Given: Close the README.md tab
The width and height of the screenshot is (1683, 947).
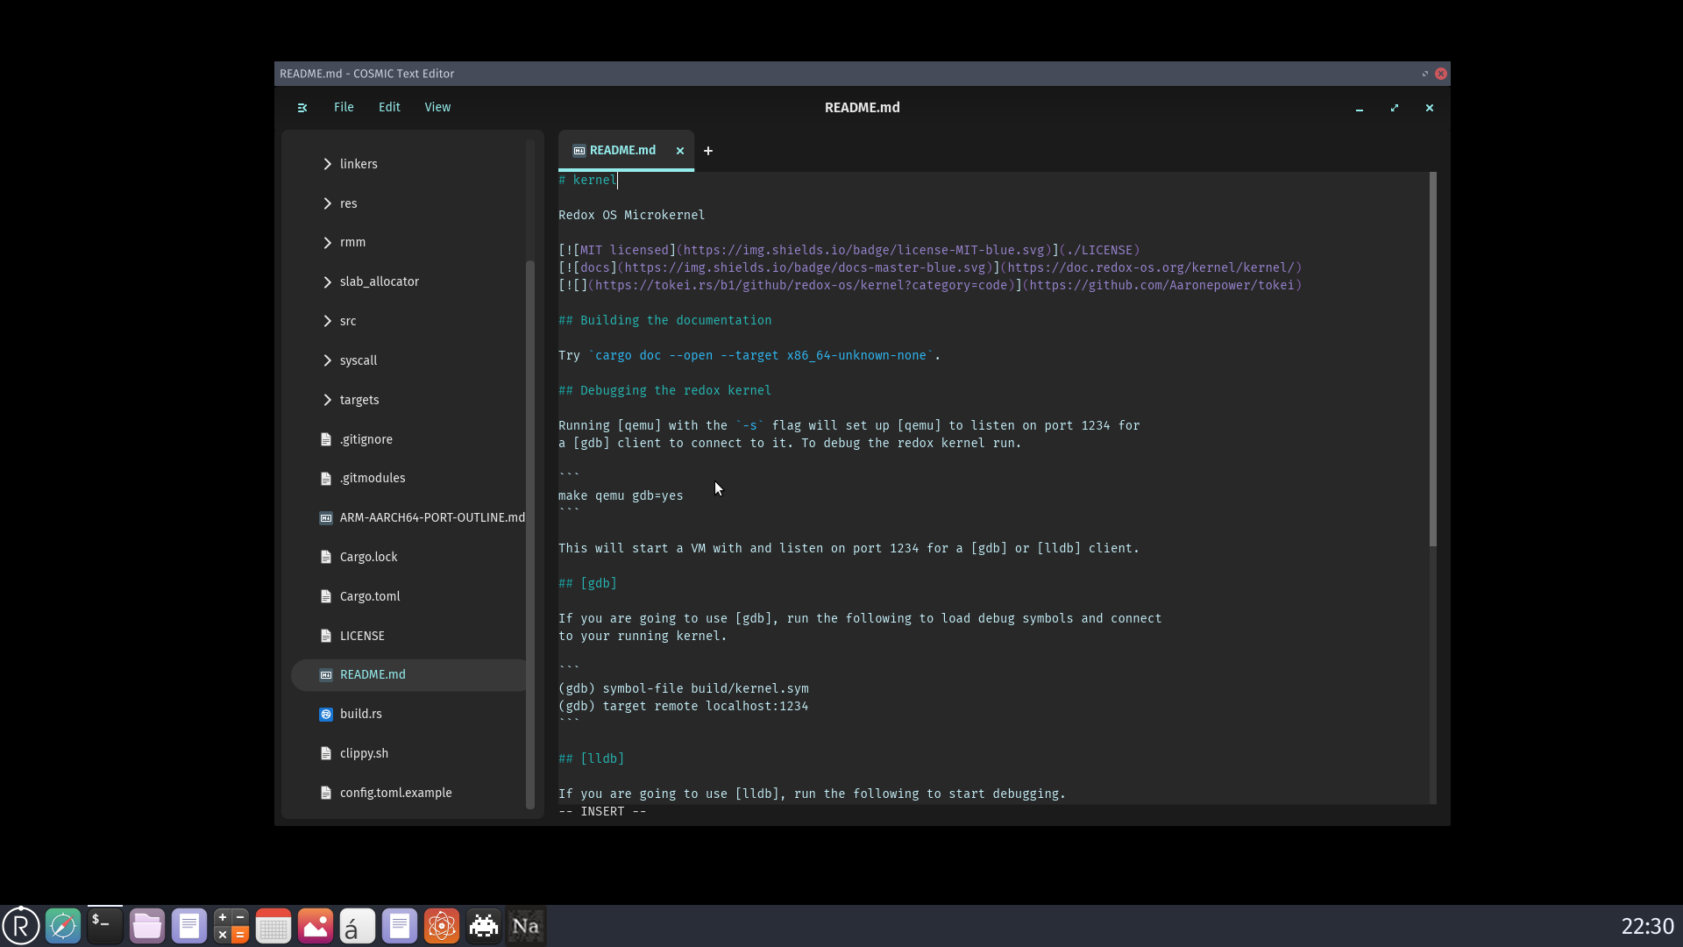Looking at the screenshot, I should (680, 151).
